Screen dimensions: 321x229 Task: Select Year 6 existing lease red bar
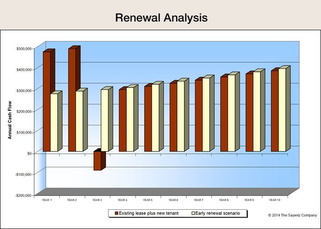(174, 117)
